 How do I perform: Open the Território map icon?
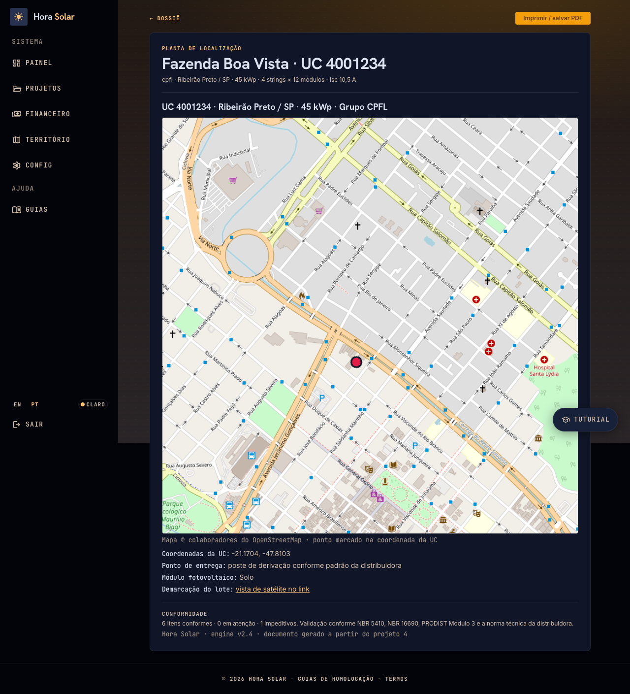(17, 140)
